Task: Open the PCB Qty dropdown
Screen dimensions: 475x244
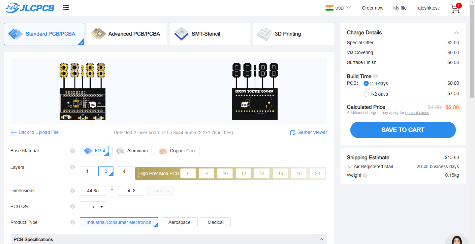Action: [93, 206]
